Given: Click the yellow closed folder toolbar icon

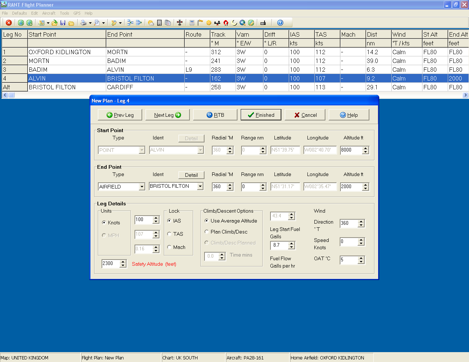Looking at the screenshot, I should (x=71, y=23).
